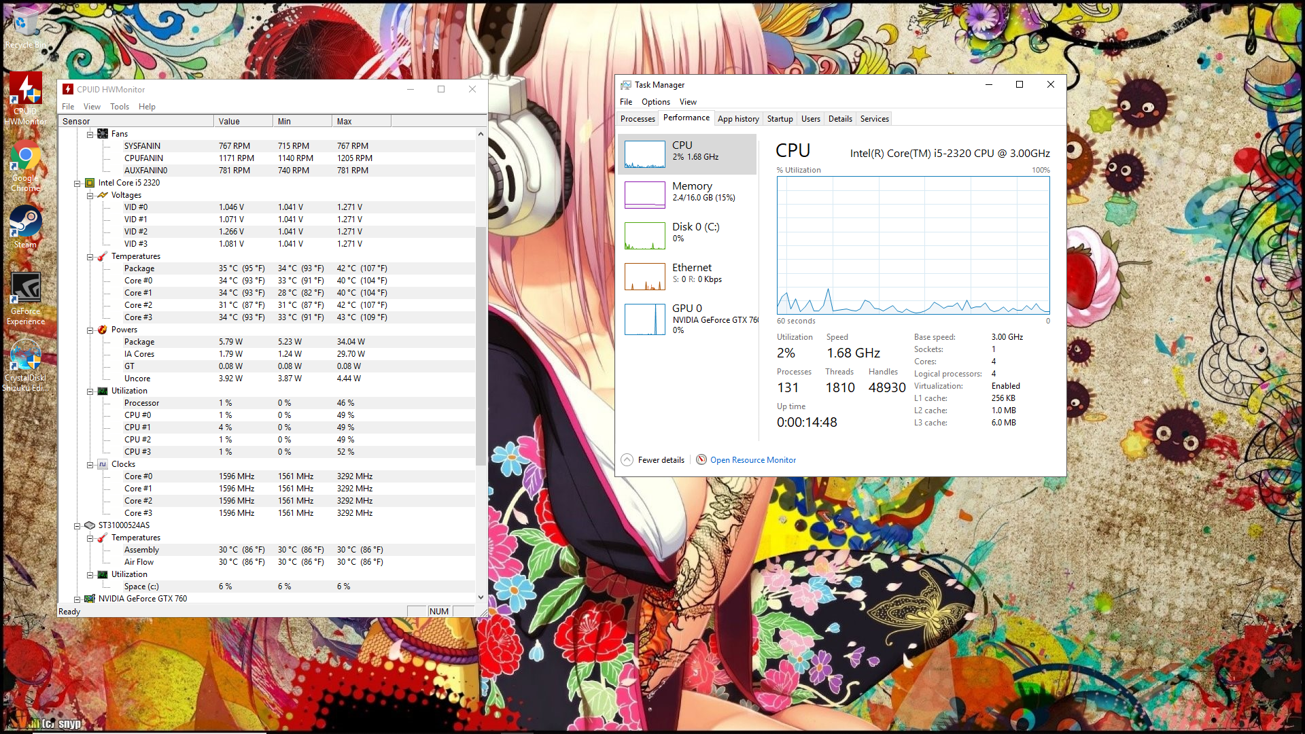The width and height of the screenshot is (1305, 734).
Task: Collapse the Fans tree node
Action: coord(90,135)
